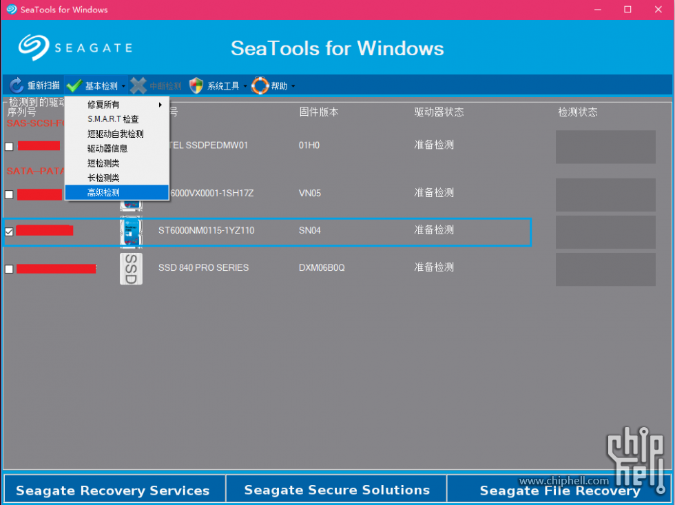Viewport: 675px width, 505px height.
Task: Click the SeaTools app icon in title bar
Action: [x=12, y=10]
